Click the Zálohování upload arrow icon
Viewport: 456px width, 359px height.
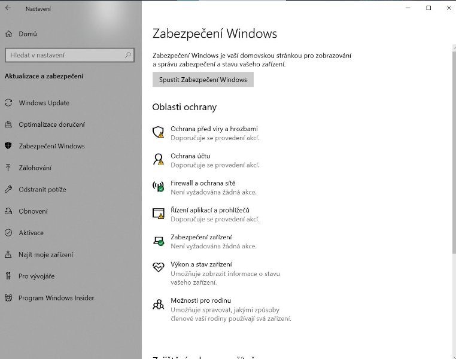pyautogui.click(x=8, y=168)
